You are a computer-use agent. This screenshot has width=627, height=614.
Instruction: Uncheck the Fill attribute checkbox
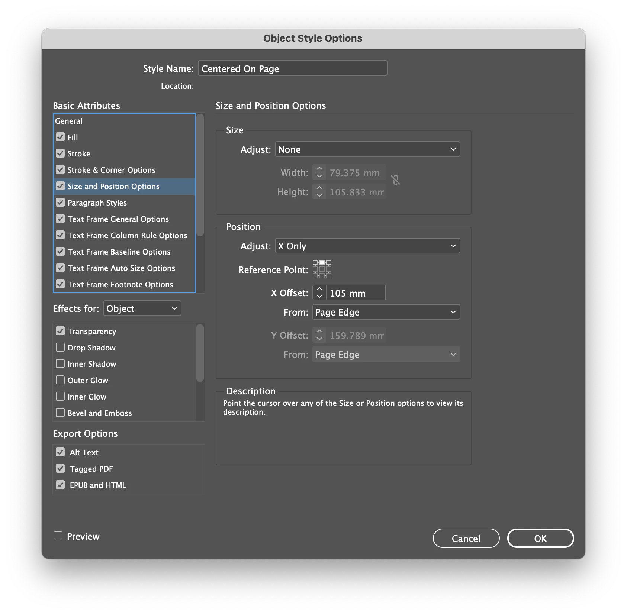(x=60, y=137)
